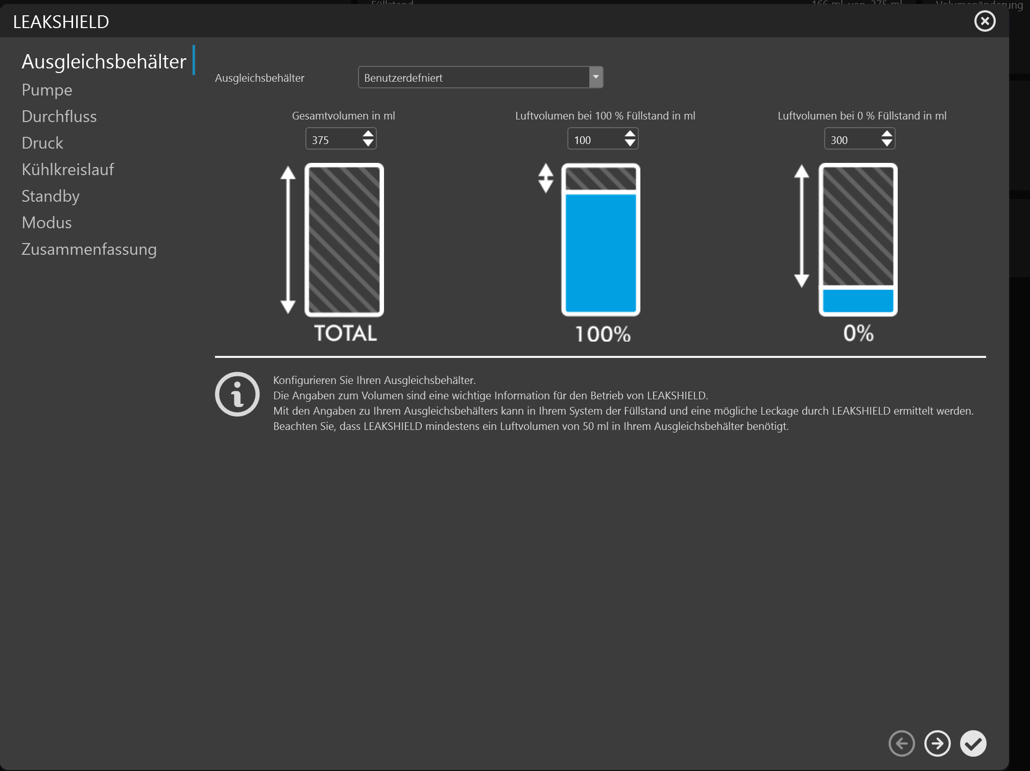This screenshot has width=1030, height=771.
Task: Open the Standby configuration page
Action: (x=50, y=196)
